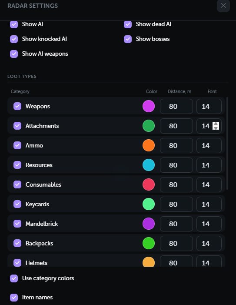The image size is (236, 305).
Task: Increase Attachments font size with stepper
Action: [216, 124]
